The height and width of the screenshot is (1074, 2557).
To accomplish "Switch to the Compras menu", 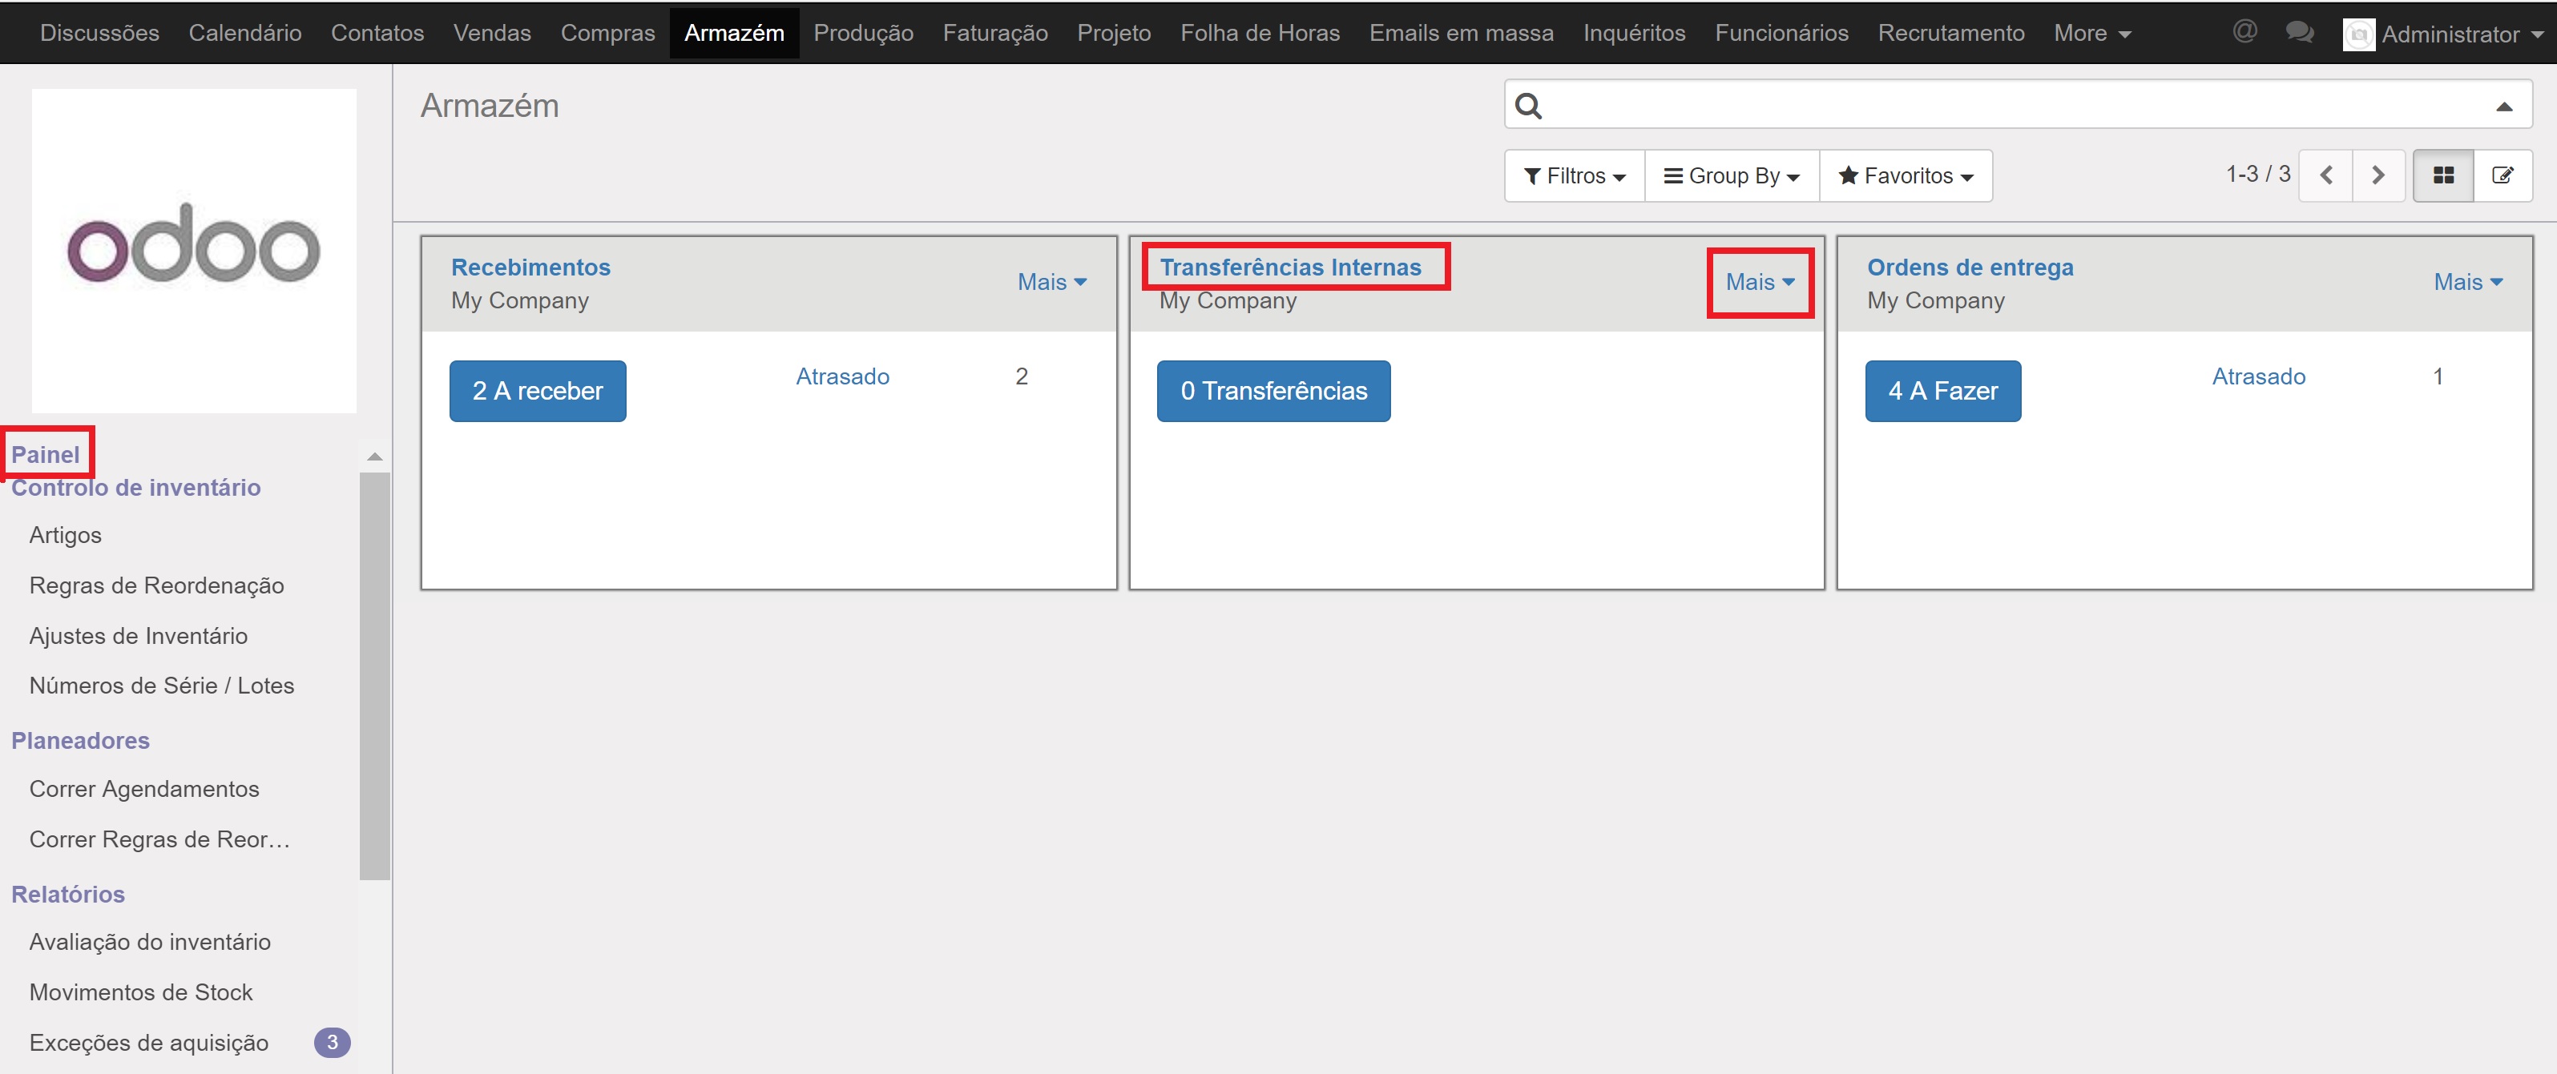I will pos(607,33).
